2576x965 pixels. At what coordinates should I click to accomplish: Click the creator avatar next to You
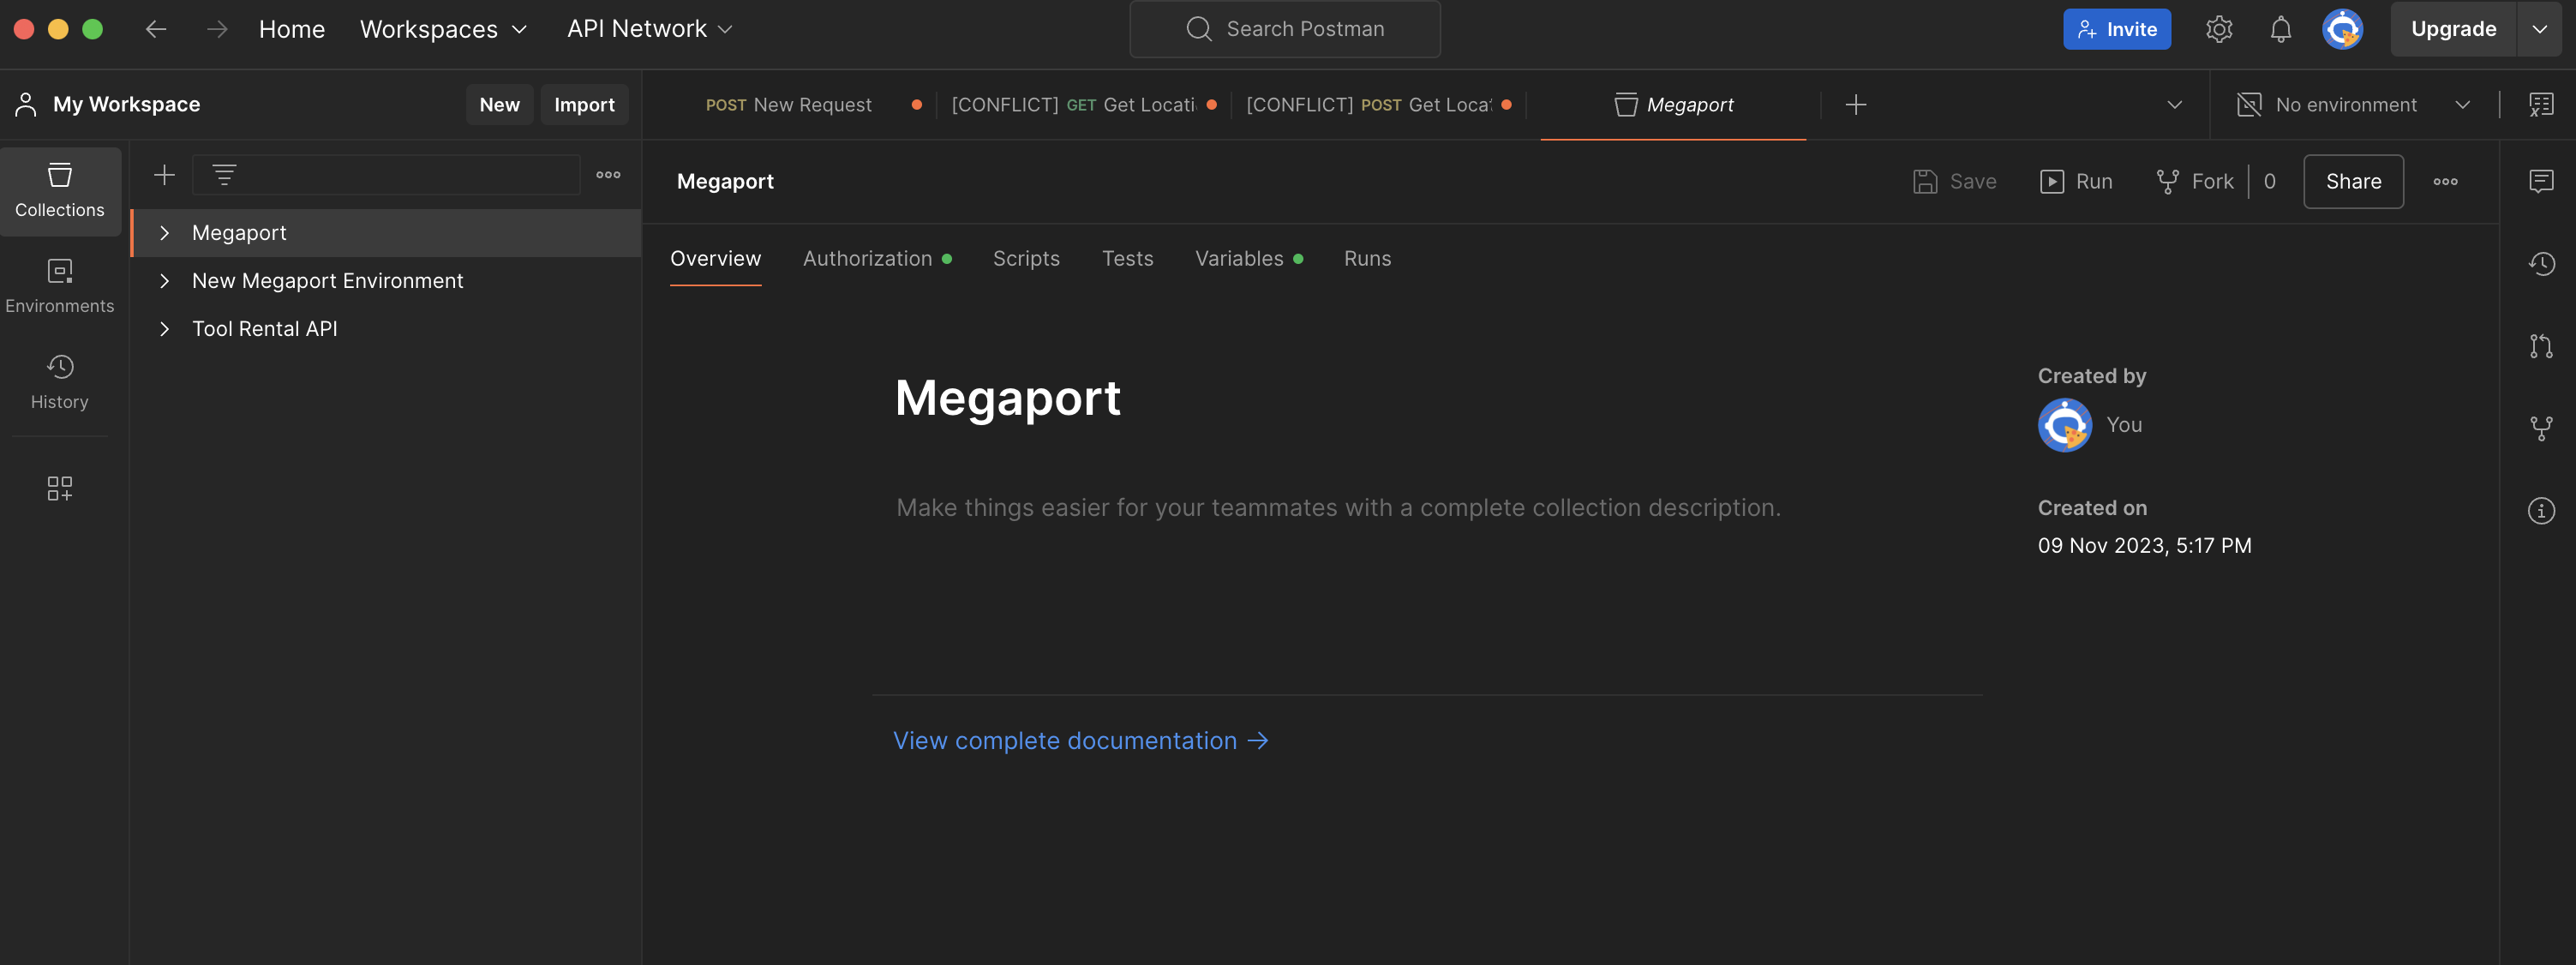pyautogui.click(x=2064, y=425)
